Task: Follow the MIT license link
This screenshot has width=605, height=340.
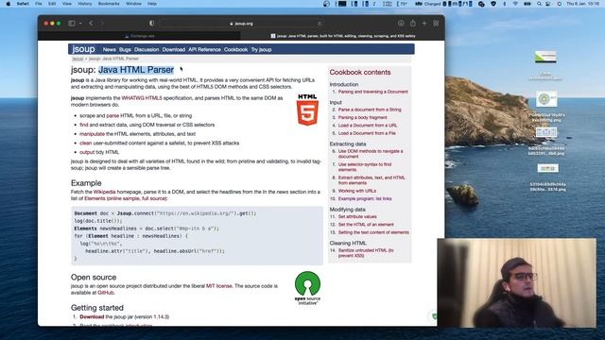Action: point(219,286)
